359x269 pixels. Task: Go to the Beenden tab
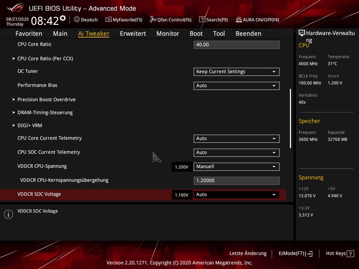pos(249,34)
